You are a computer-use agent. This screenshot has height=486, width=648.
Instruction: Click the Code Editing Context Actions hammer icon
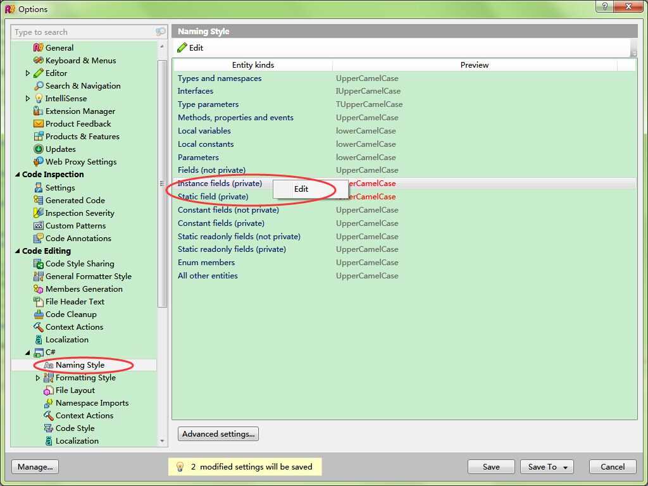point(39,327)
